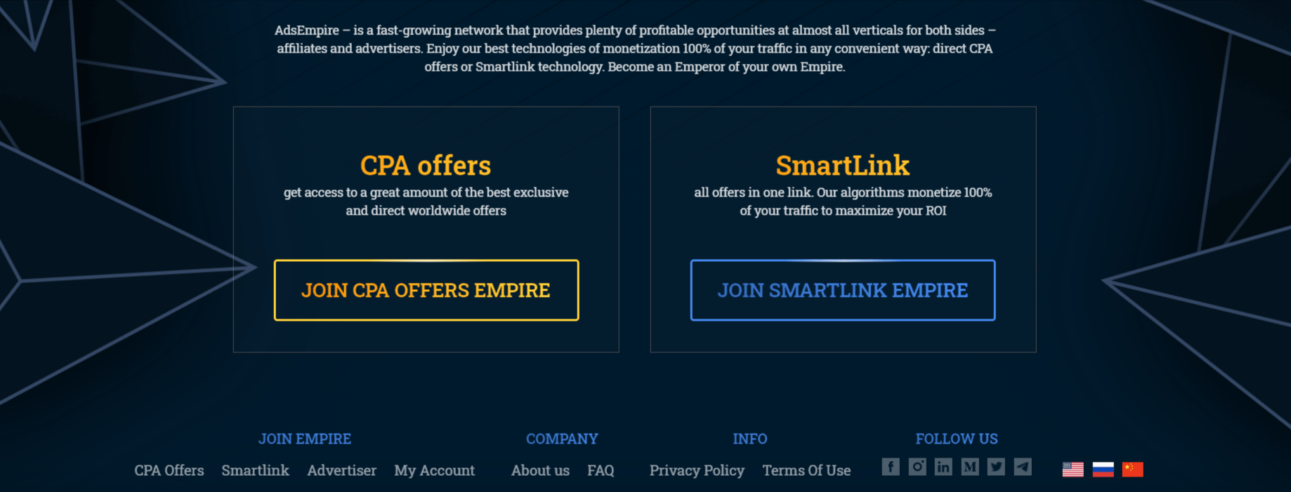The image size is (1291, 492).
Task: Go to the Advertiser page
Action: (342, 471)
